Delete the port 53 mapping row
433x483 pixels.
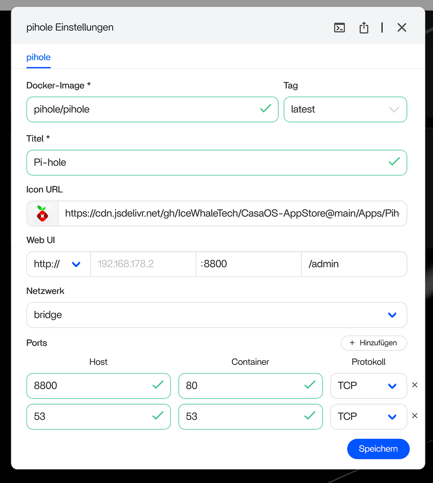point(414,416)
